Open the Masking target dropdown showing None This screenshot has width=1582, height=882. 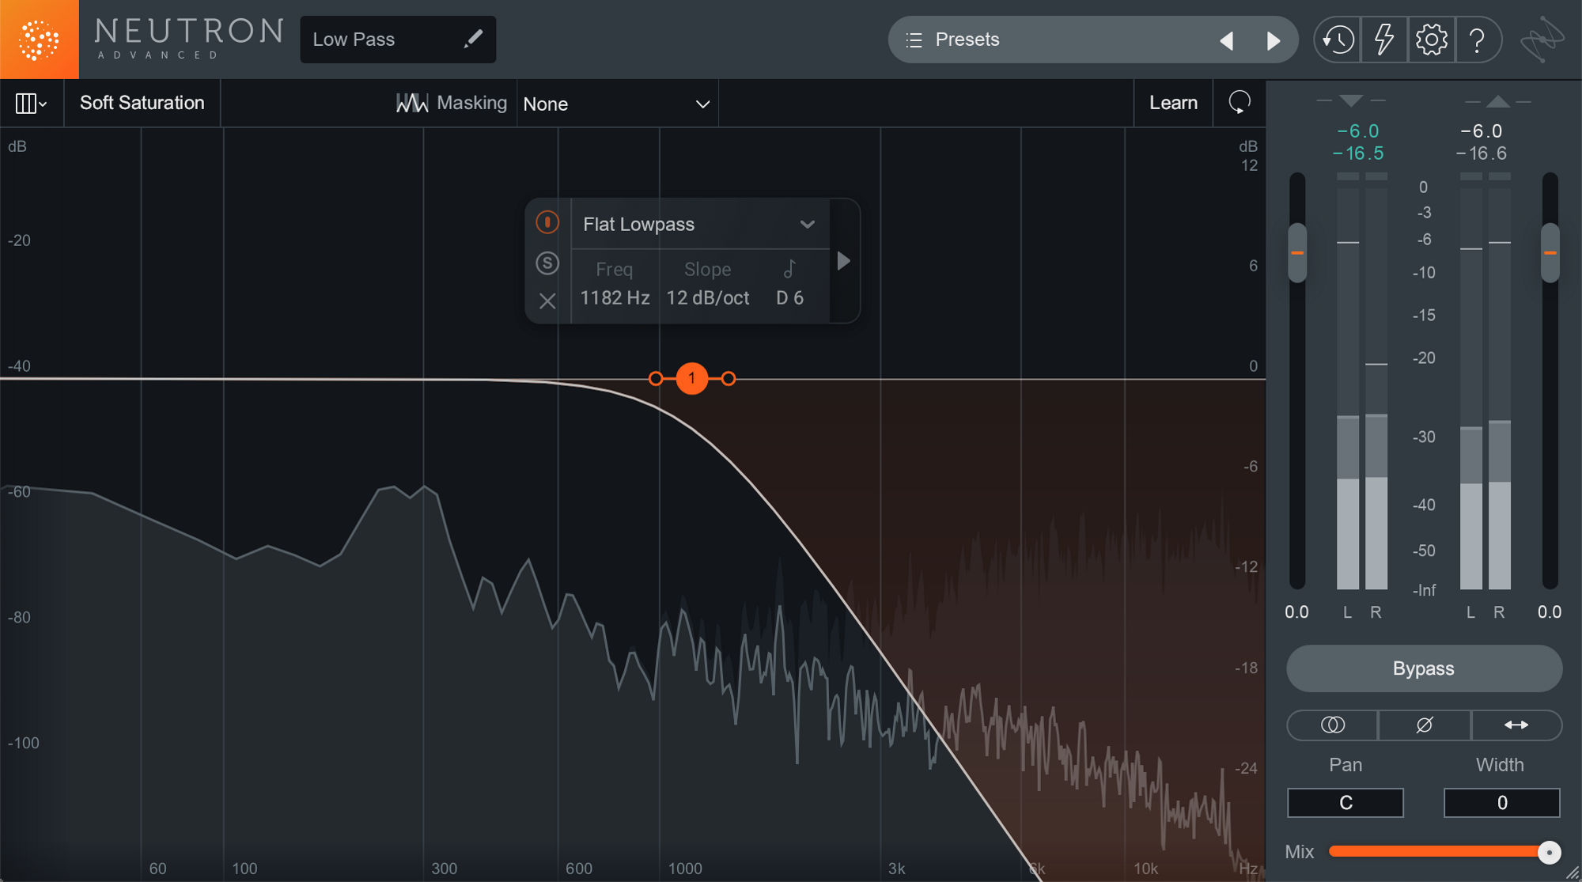pos(617,103)
